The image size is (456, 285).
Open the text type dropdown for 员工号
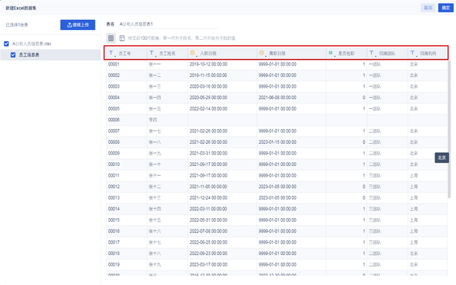pyautogui.click(x=112, y=53)
